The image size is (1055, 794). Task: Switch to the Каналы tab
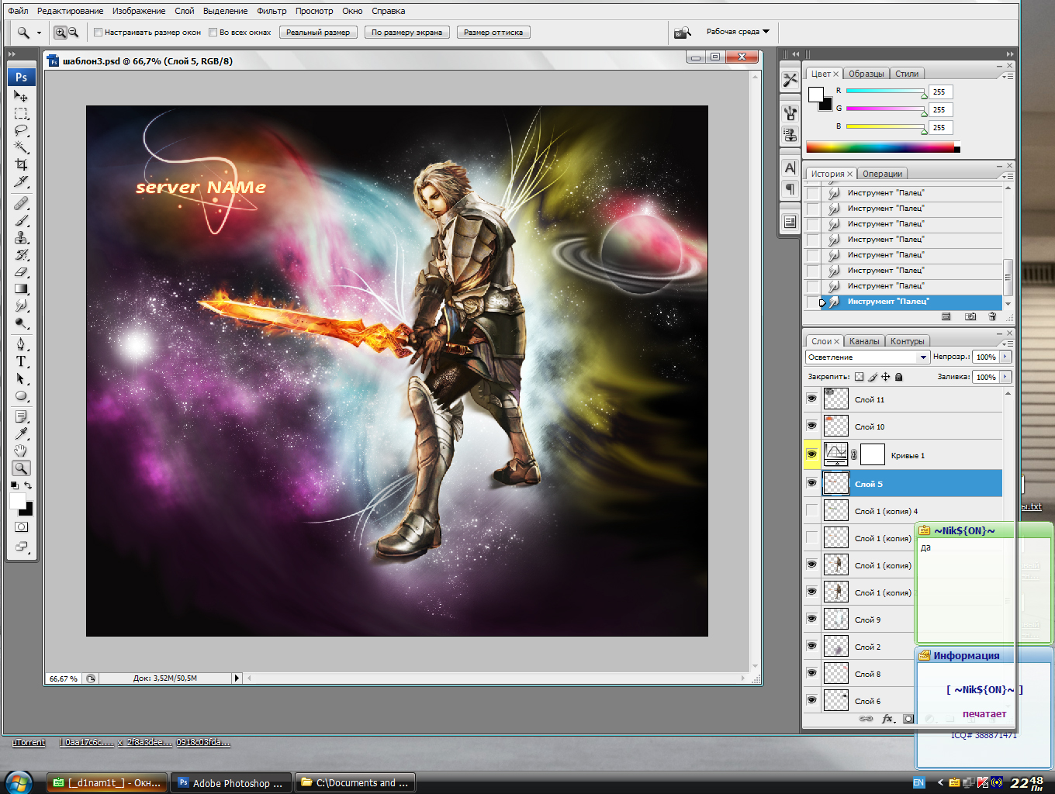click(x=863, y=341)
